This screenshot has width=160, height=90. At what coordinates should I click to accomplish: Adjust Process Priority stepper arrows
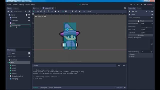pyautogui.click(x=152, y=52)
